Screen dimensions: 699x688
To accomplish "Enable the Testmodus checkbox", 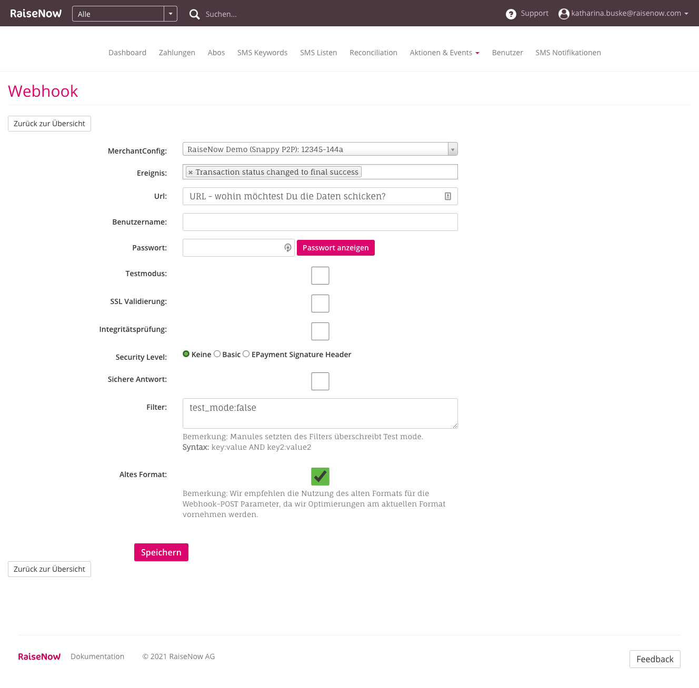I will pos(320,276).
